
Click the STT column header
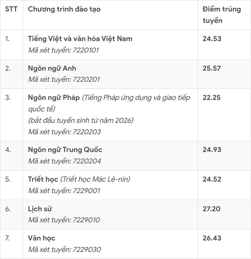point(11,9)
